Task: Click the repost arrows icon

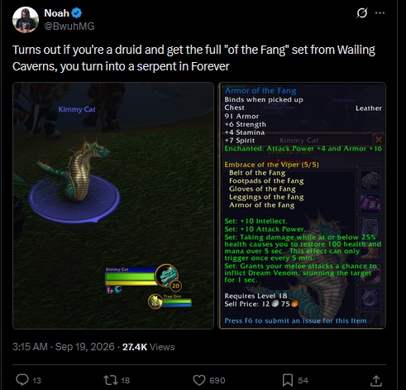Action: pos(111,380)
